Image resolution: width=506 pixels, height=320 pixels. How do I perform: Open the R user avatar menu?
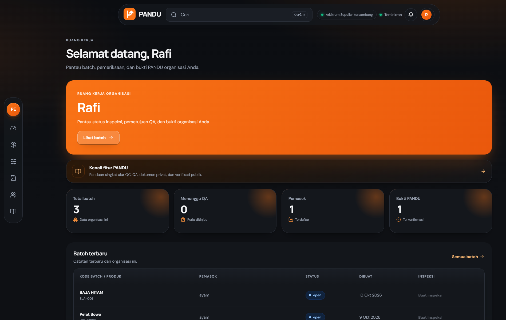(x=426, y=15)
